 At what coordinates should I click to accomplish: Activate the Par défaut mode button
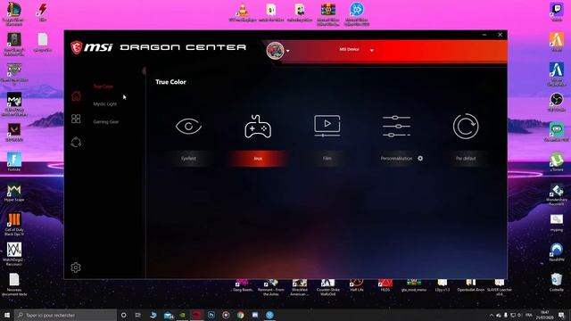[466, 159]
